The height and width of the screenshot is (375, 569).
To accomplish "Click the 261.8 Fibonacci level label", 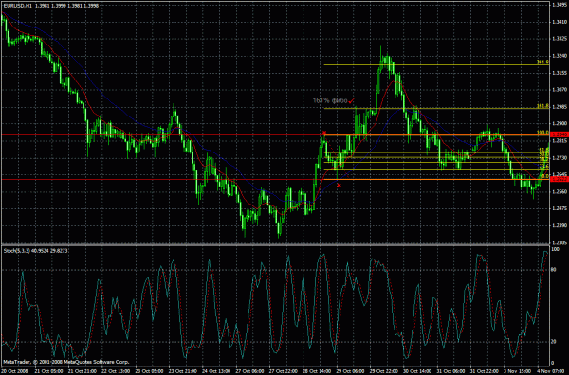I will tap(542, 62).
